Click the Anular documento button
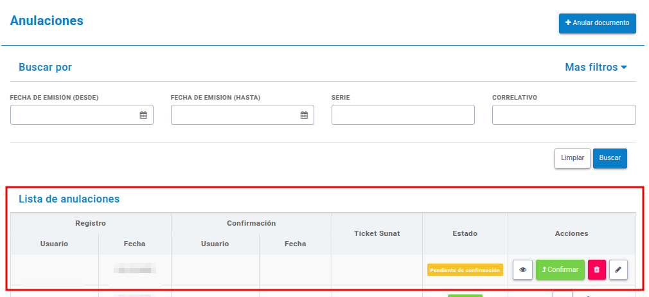 pyautogui.click(x=597, y=23)
